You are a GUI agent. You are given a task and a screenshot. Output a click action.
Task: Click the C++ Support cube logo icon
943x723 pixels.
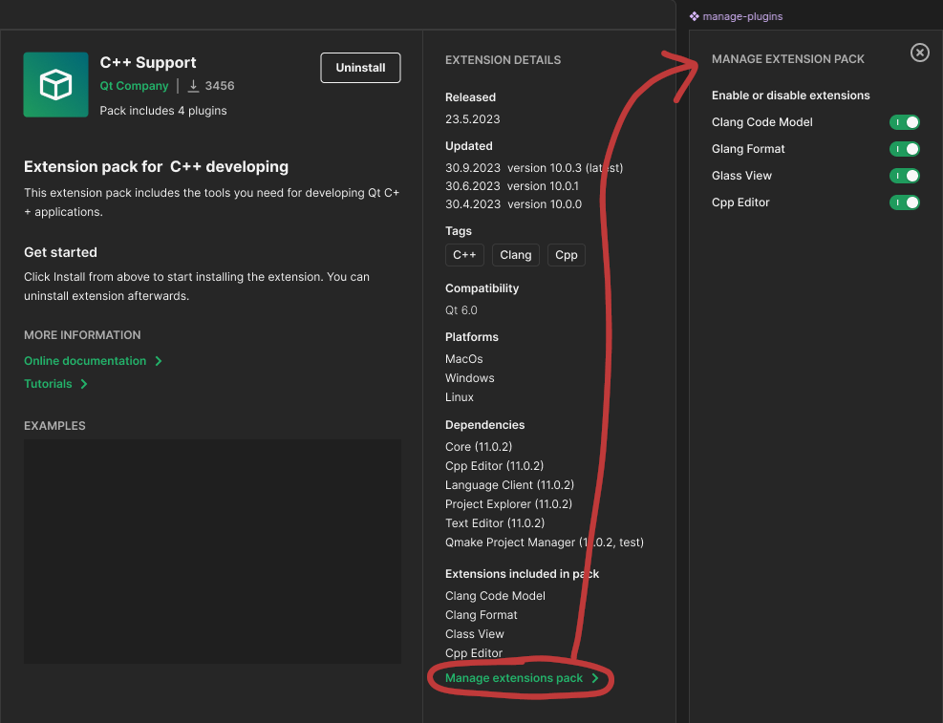pos(56,85)
